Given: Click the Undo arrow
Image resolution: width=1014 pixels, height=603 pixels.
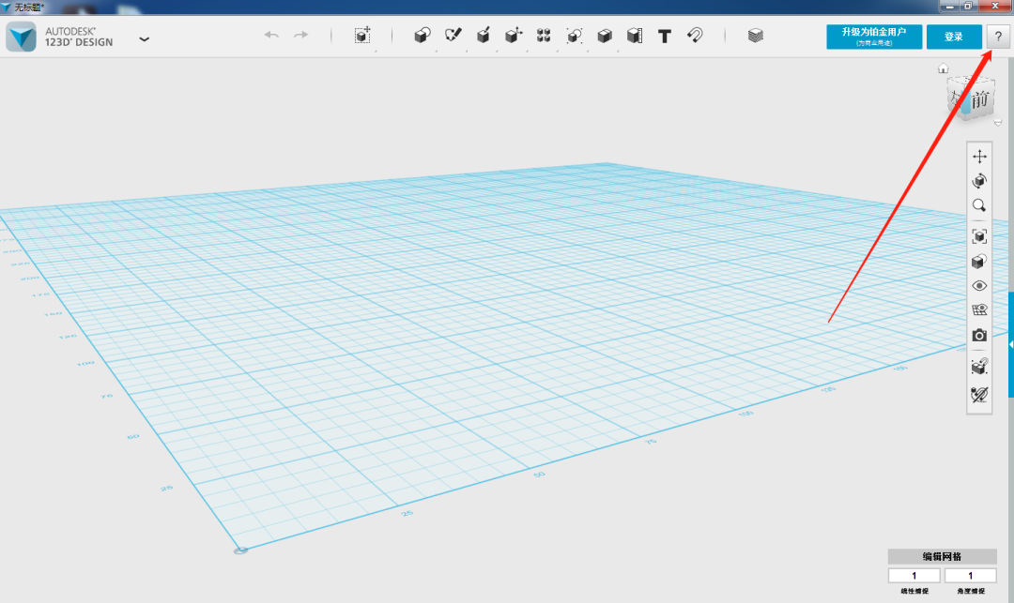Looking at the screenshot, I should (271, 35).
